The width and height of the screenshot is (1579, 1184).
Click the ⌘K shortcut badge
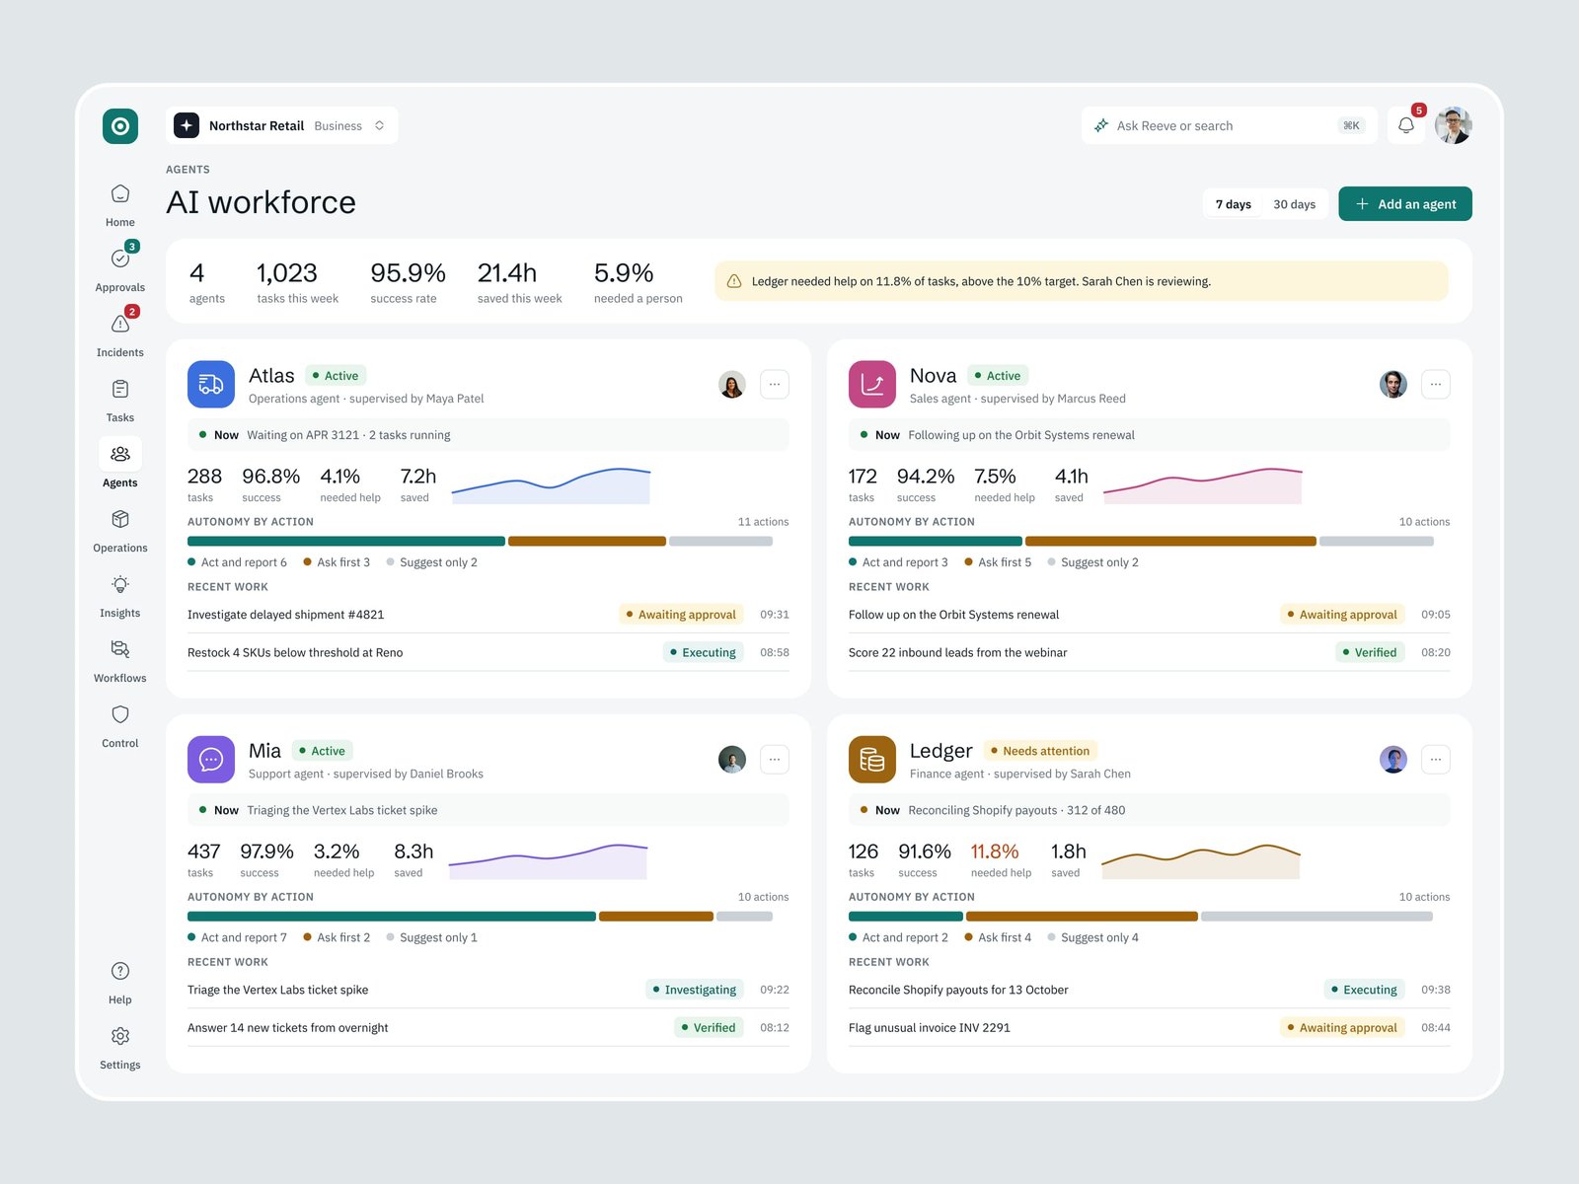pos(1351,125)
